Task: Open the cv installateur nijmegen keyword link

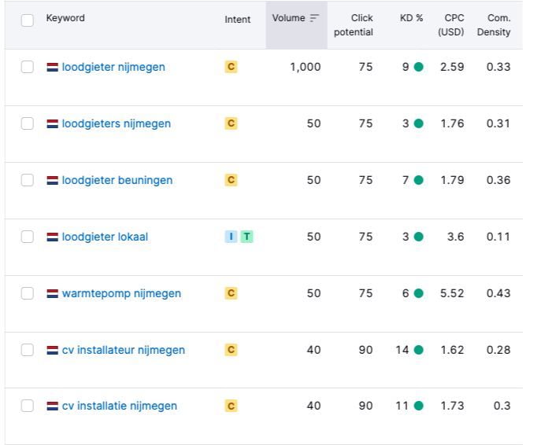Action: point(124,350)
